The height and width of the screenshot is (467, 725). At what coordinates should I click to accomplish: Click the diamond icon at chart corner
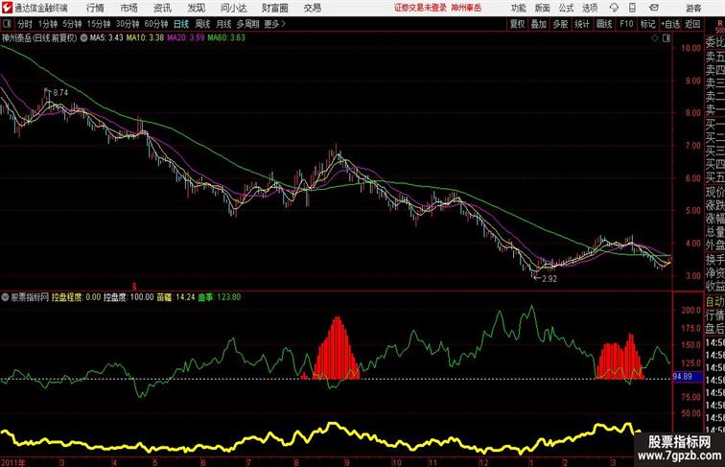(x=655, y=38)
